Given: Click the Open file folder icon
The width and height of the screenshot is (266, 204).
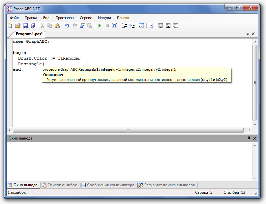Looking at the screenshot, I should point(18,26).
